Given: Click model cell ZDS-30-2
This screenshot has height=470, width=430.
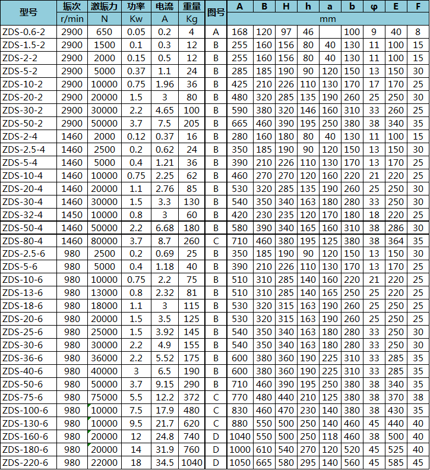Looking at the screenshot, I should (x=29, y=111).
